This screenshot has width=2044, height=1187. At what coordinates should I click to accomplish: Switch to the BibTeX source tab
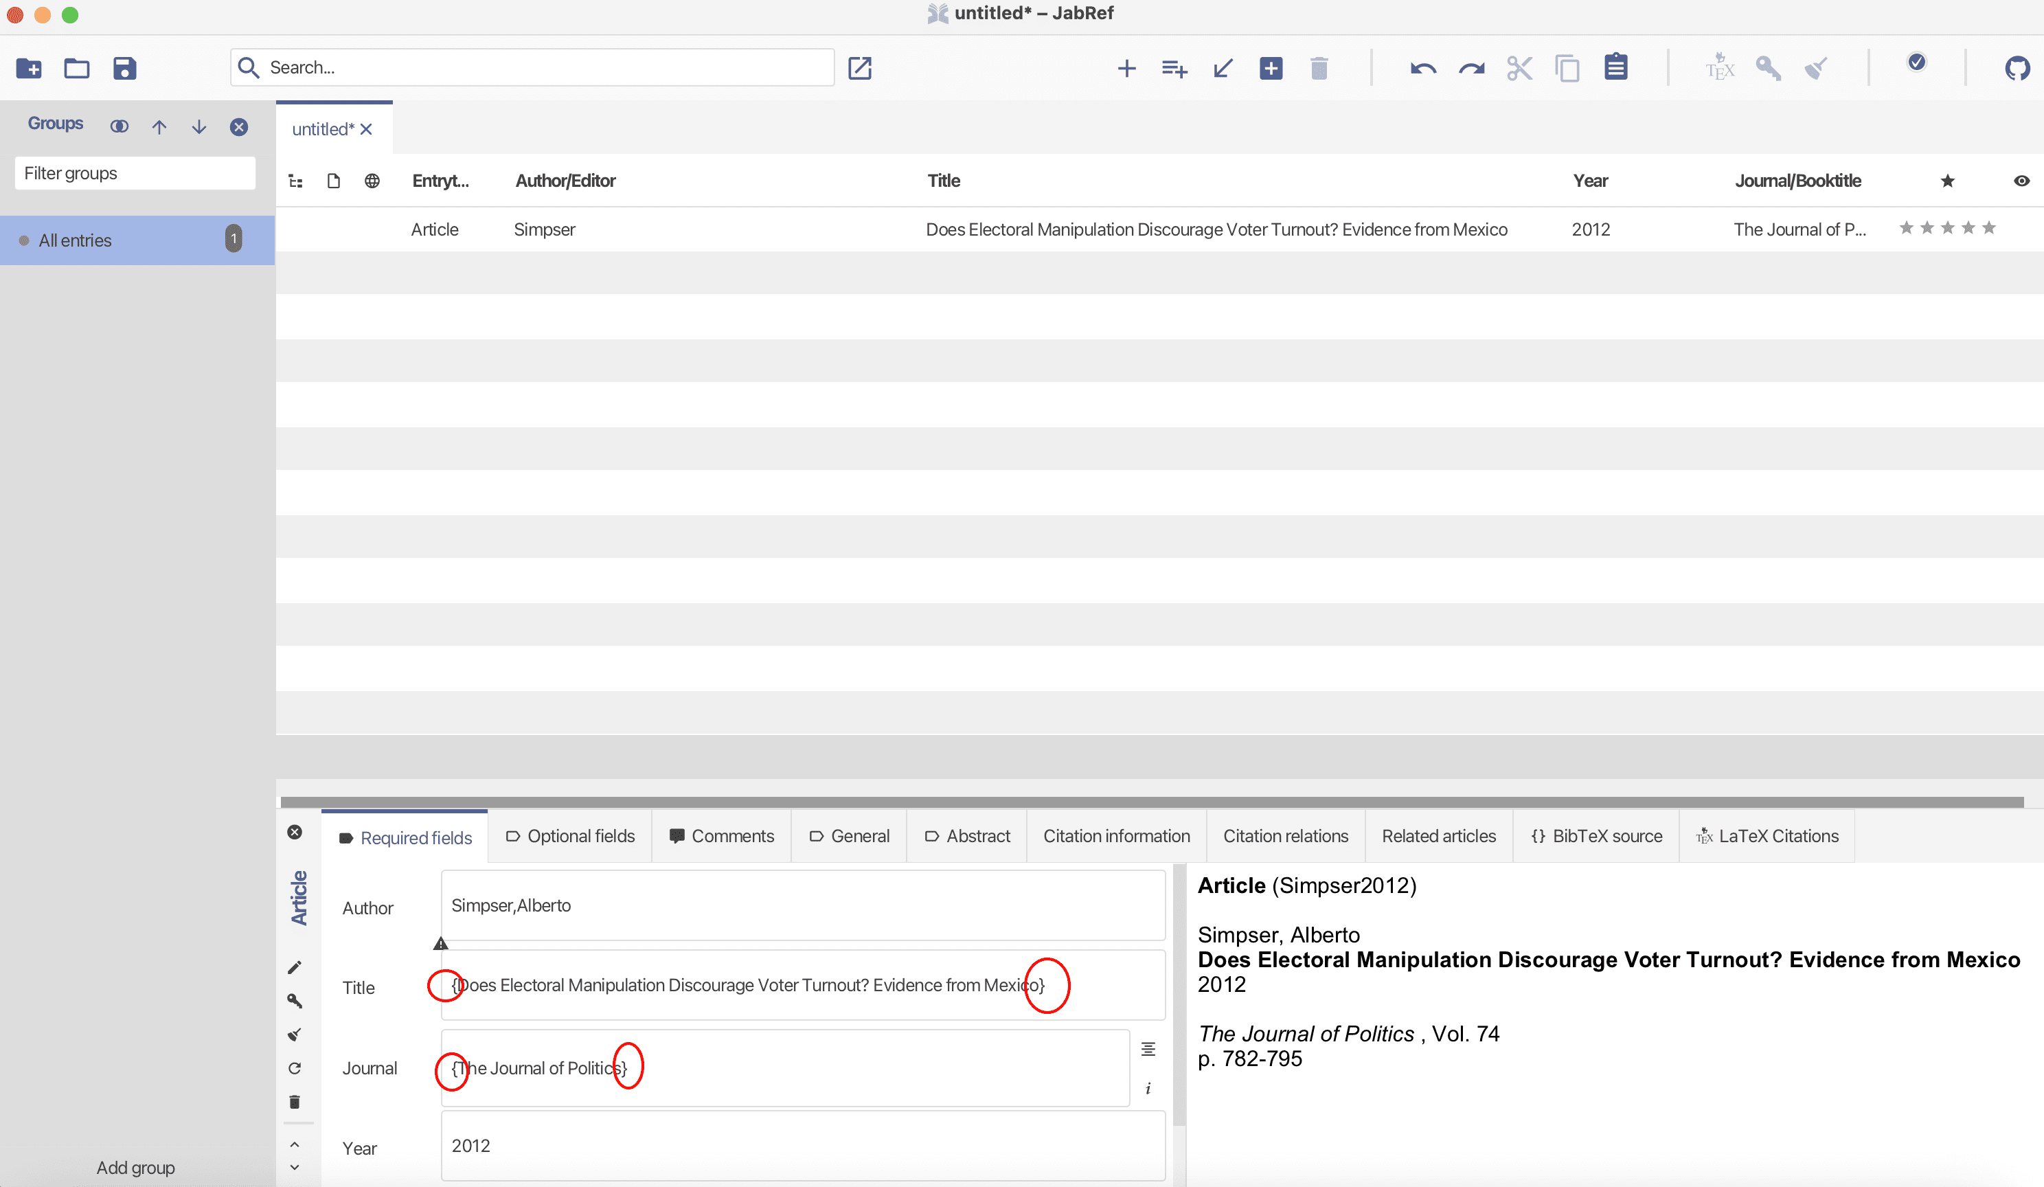pos(1596,836)
